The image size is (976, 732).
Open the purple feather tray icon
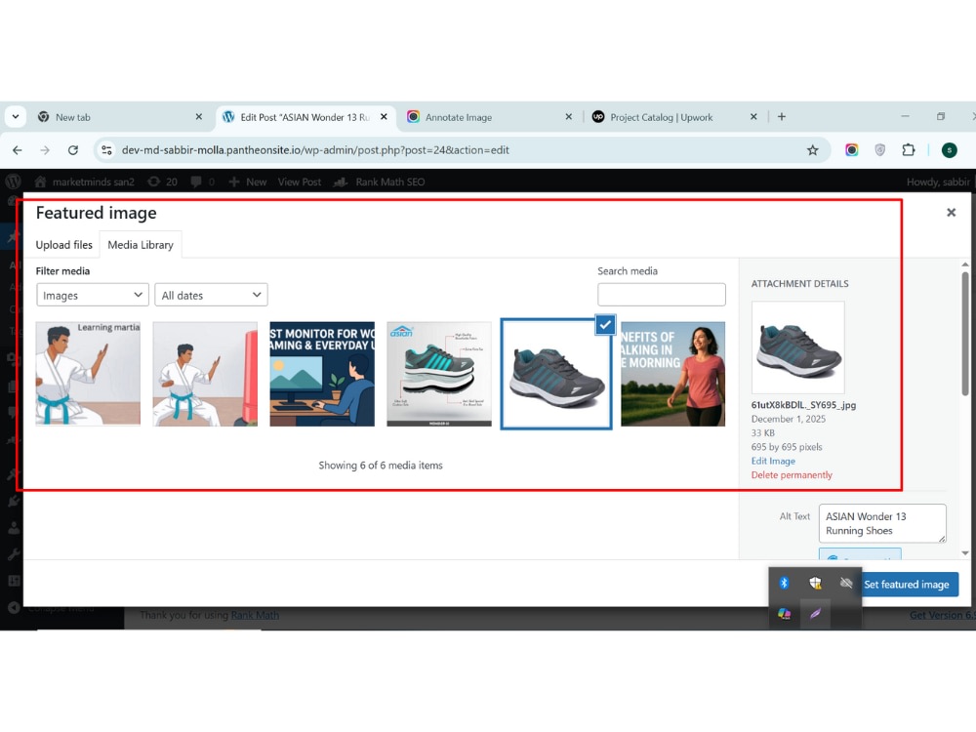(x=815, y=614)
